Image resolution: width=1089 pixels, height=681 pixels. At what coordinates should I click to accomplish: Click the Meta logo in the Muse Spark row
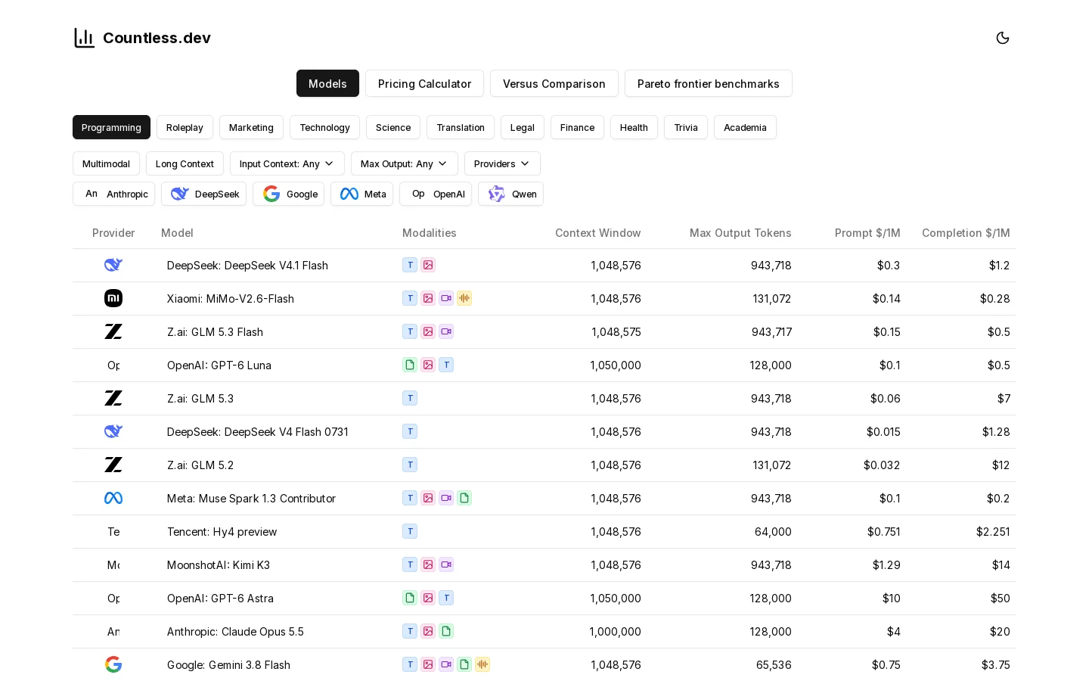click(113, 498)
